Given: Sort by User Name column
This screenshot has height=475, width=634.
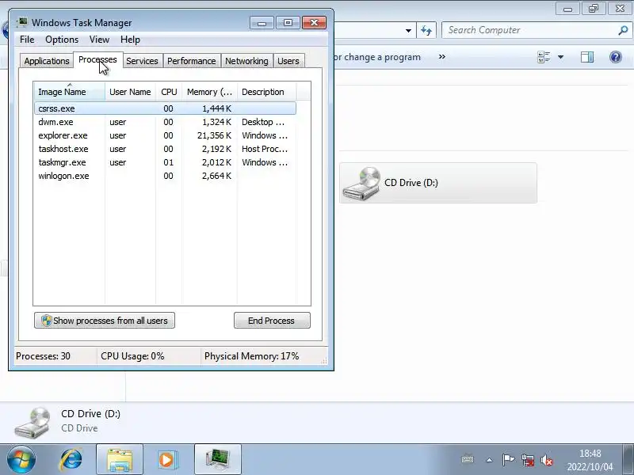Looking at the screenshot, I should (x=130, y=92).
